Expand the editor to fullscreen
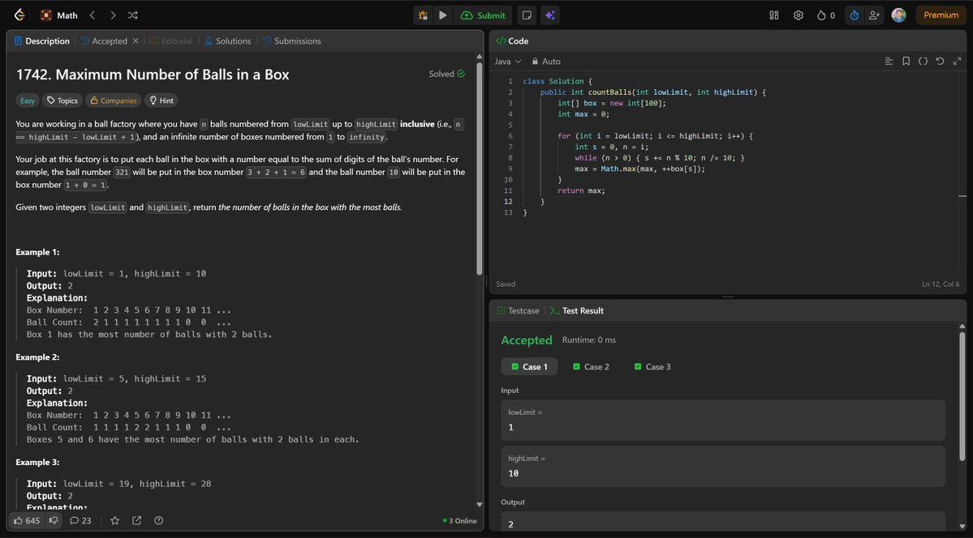Image resolution: width=973 pixels, height=538 pixels. (x=958, y=61)
